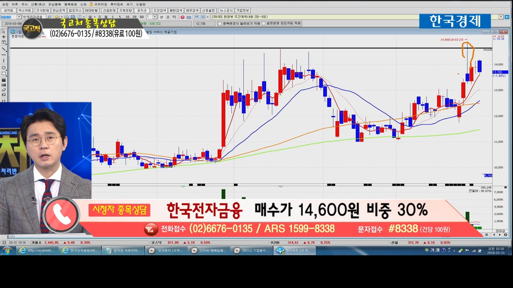Click the 조건검색 button
This screenshot has width=513, height=288.
pyautogui.click(x=159, y=10)
